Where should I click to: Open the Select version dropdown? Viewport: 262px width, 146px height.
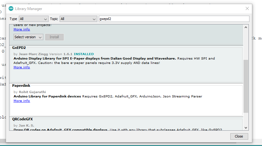coord(28,37)
